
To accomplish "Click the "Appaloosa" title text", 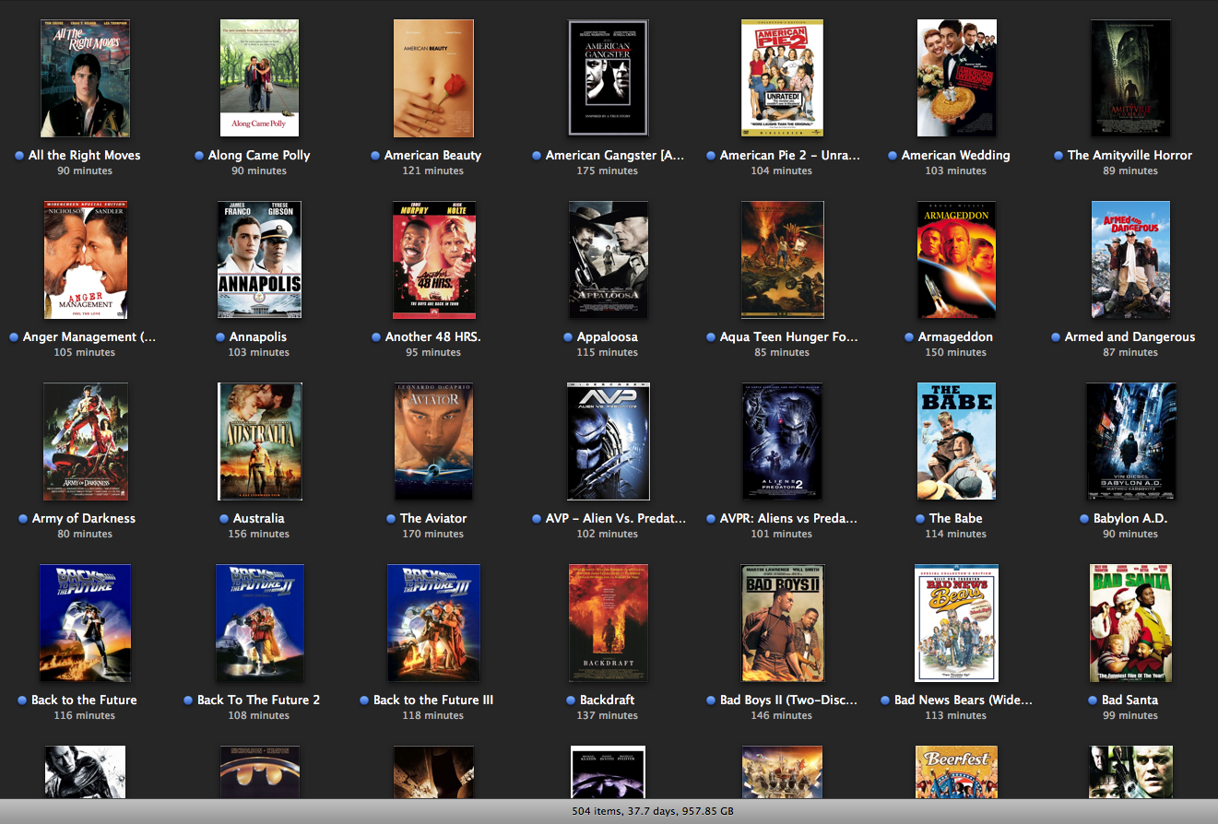I will pyautogui.click(x=608, y=336).
